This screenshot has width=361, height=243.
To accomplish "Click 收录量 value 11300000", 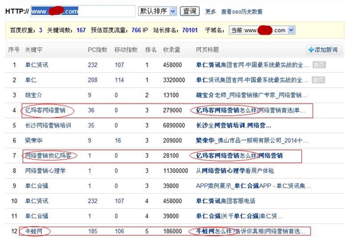I will pyautogui.click(x=176, y=171).
